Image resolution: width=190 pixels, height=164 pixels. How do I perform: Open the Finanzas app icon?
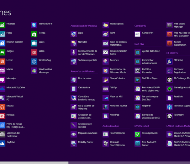tap(2, 25)
